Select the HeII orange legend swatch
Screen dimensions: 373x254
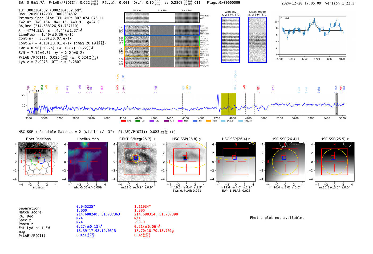tap(208, 121)
